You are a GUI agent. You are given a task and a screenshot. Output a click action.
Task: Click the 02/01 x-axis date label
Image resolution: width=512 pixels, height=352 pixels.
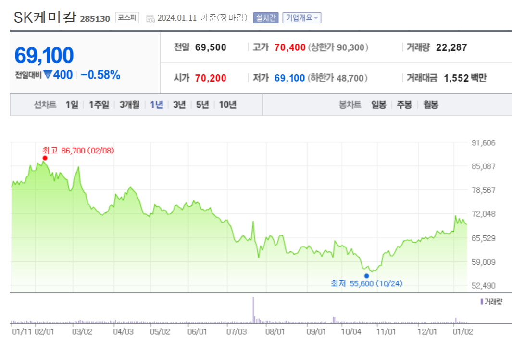pyautogui.click(x=44, y=332)
